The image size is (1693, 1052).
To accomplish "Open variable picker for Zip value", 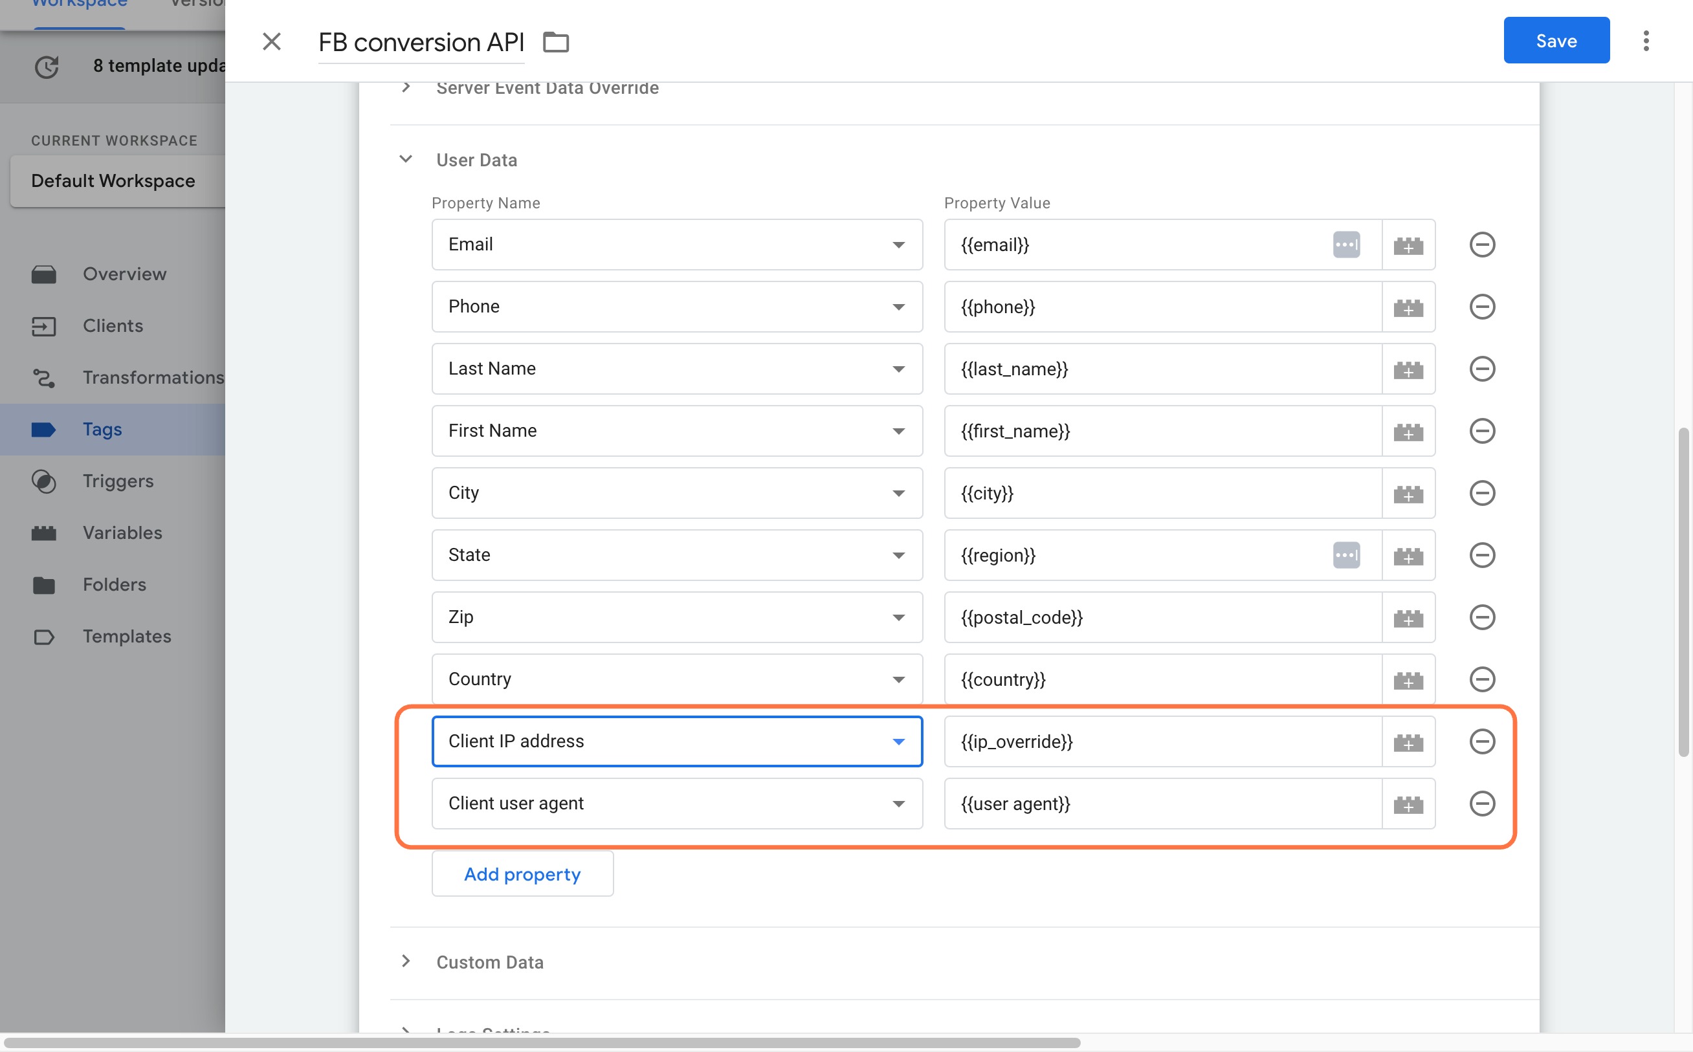I will click(x=1408, y=617).
